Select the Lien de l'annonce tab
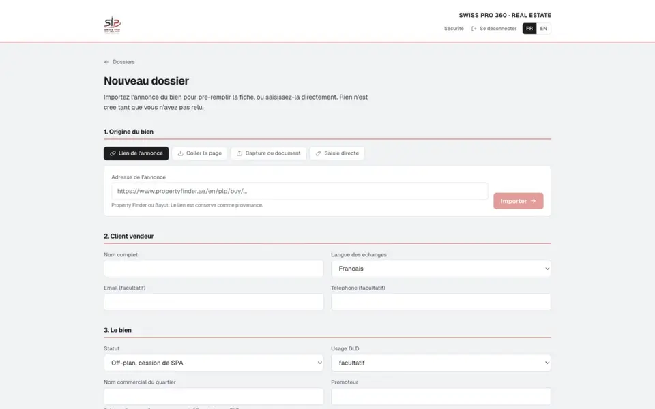Viewport: 655px width, 409px height. (x=136, y=153)
